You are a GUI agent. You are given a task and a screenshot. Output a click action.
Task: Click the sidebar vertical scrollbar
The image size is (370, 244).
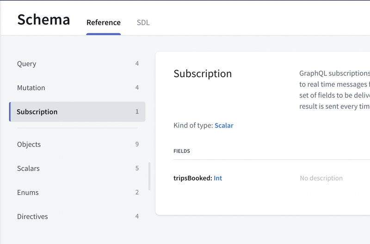point(149,176)
